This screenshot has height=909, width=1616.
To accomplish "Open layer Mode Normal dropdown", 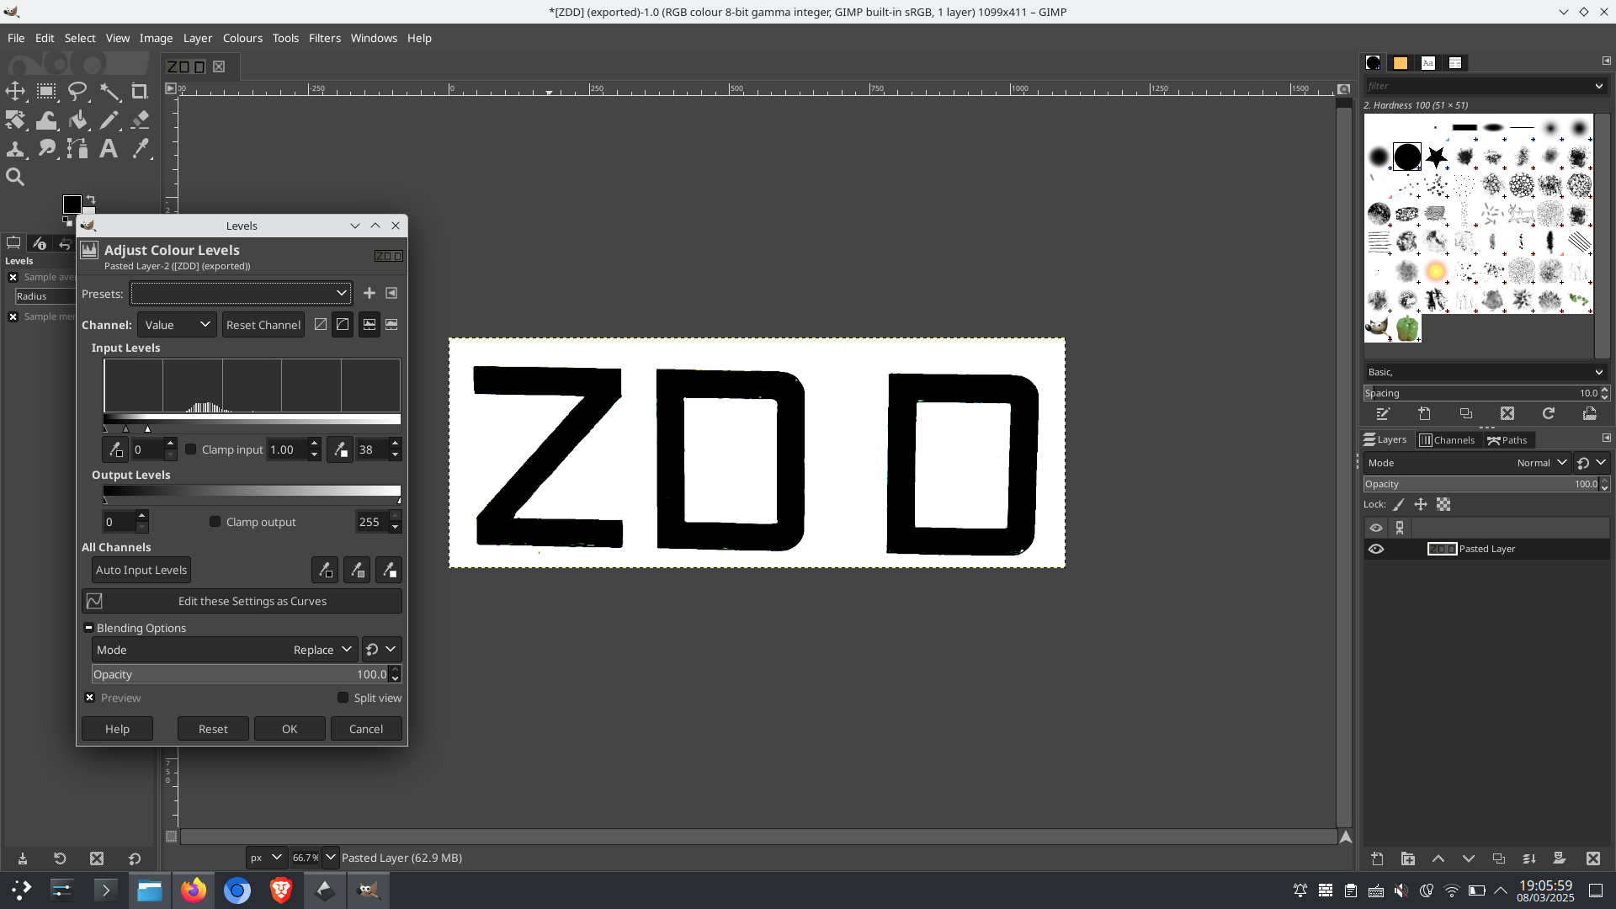I will (1466, 463).
